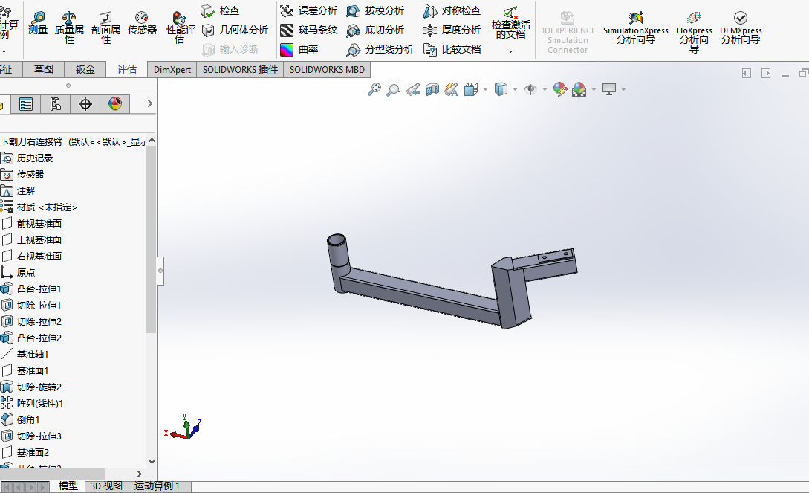Open 几何体分析 geometry analysis
Image resolution: width=809 pixels, height=493 pixels.
click(x=235, y=30)
